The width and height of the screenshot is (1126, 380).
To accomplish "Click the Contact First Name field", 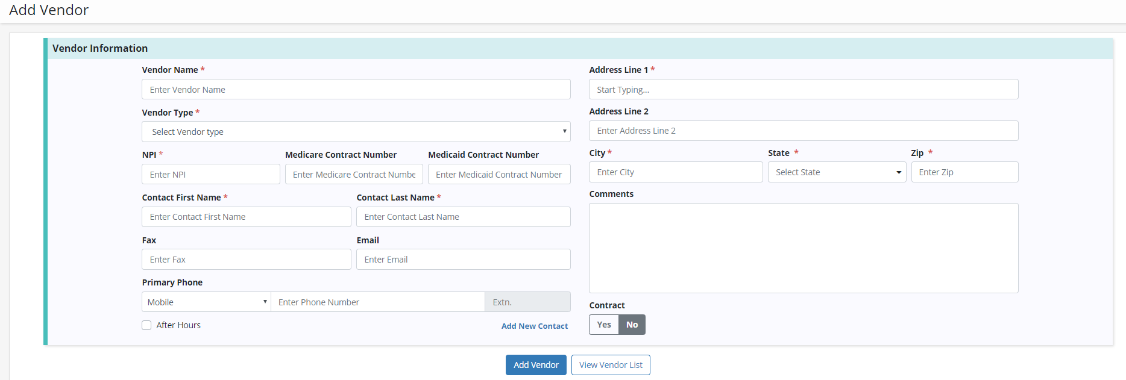I will [x=246, y=217].
